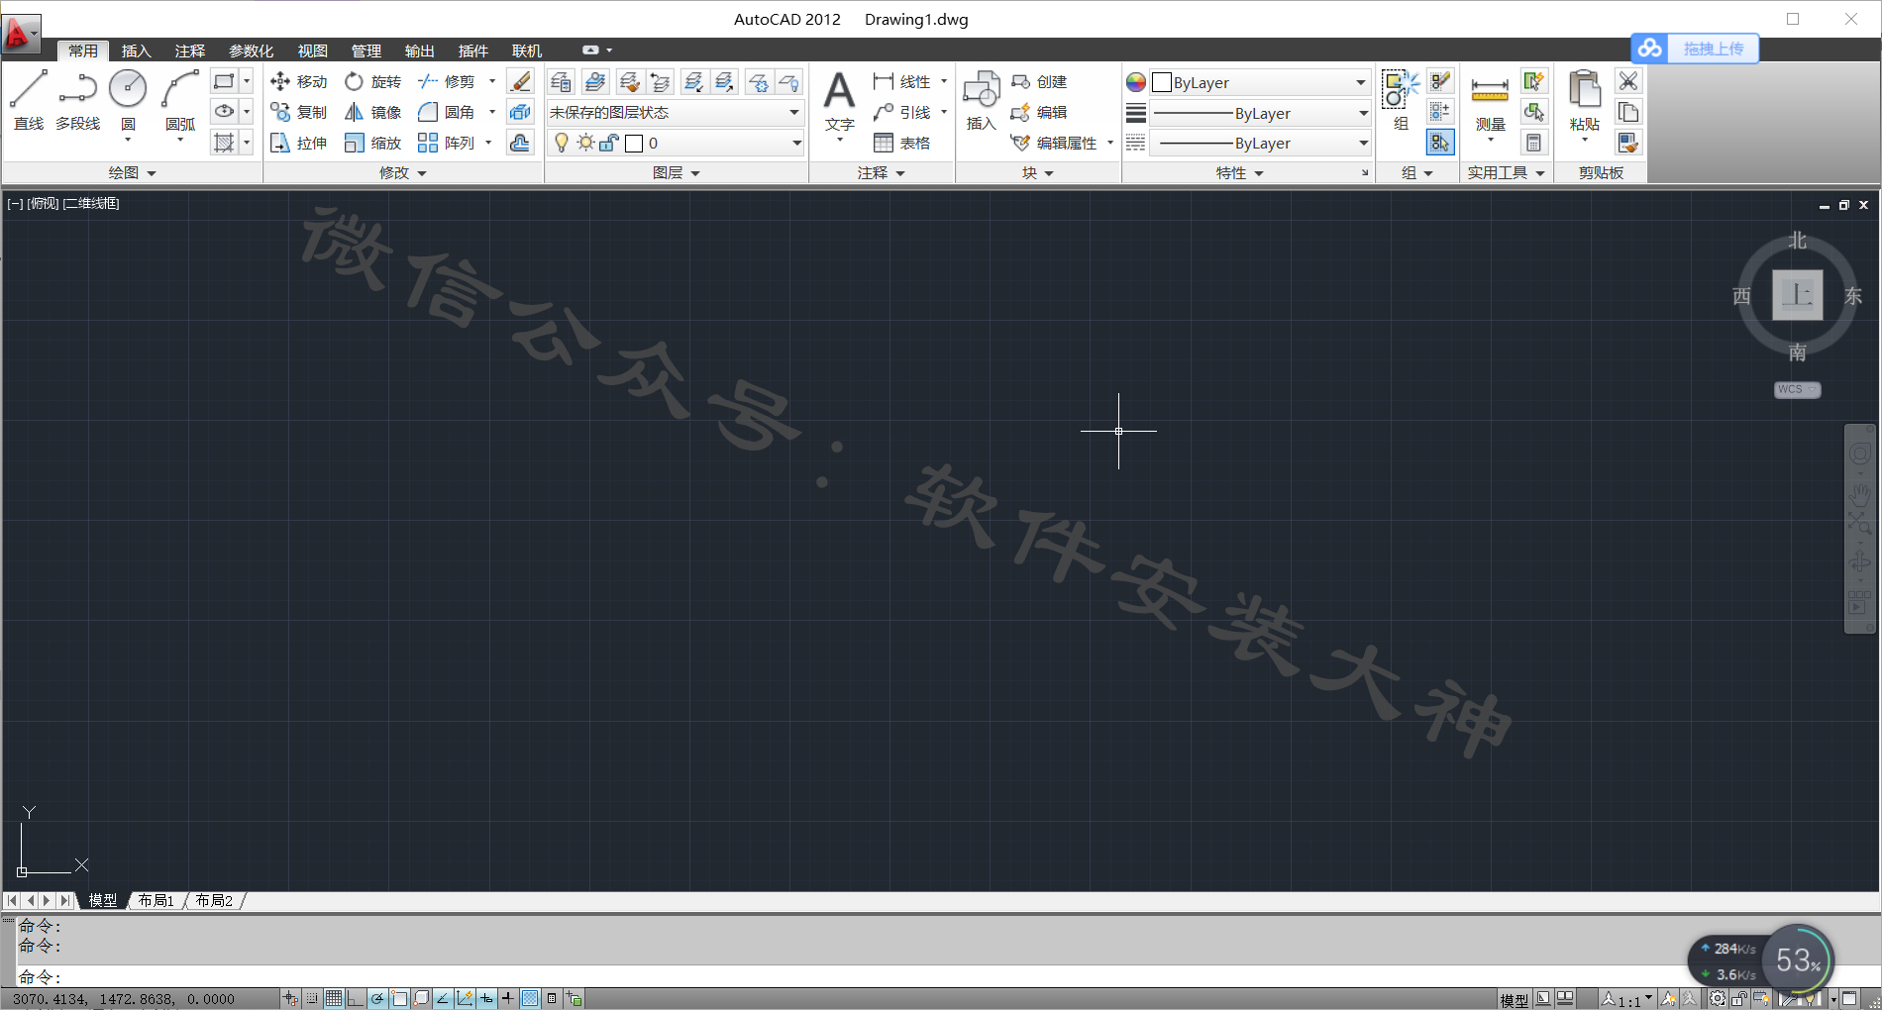
Task: Open the layer 0 dropdown
Action: 675,143
